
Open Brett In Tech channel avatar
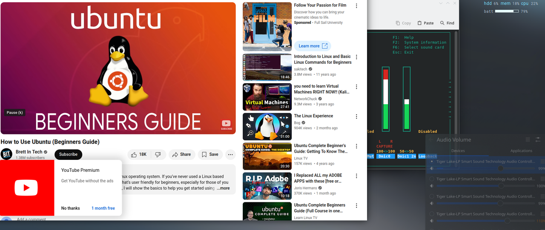(x=6, y=154)
